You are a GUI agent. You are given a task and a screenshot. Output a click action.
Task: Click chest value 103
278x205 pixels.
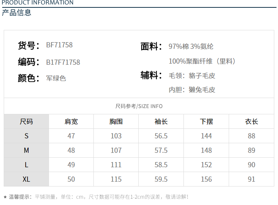click(116, 136)
